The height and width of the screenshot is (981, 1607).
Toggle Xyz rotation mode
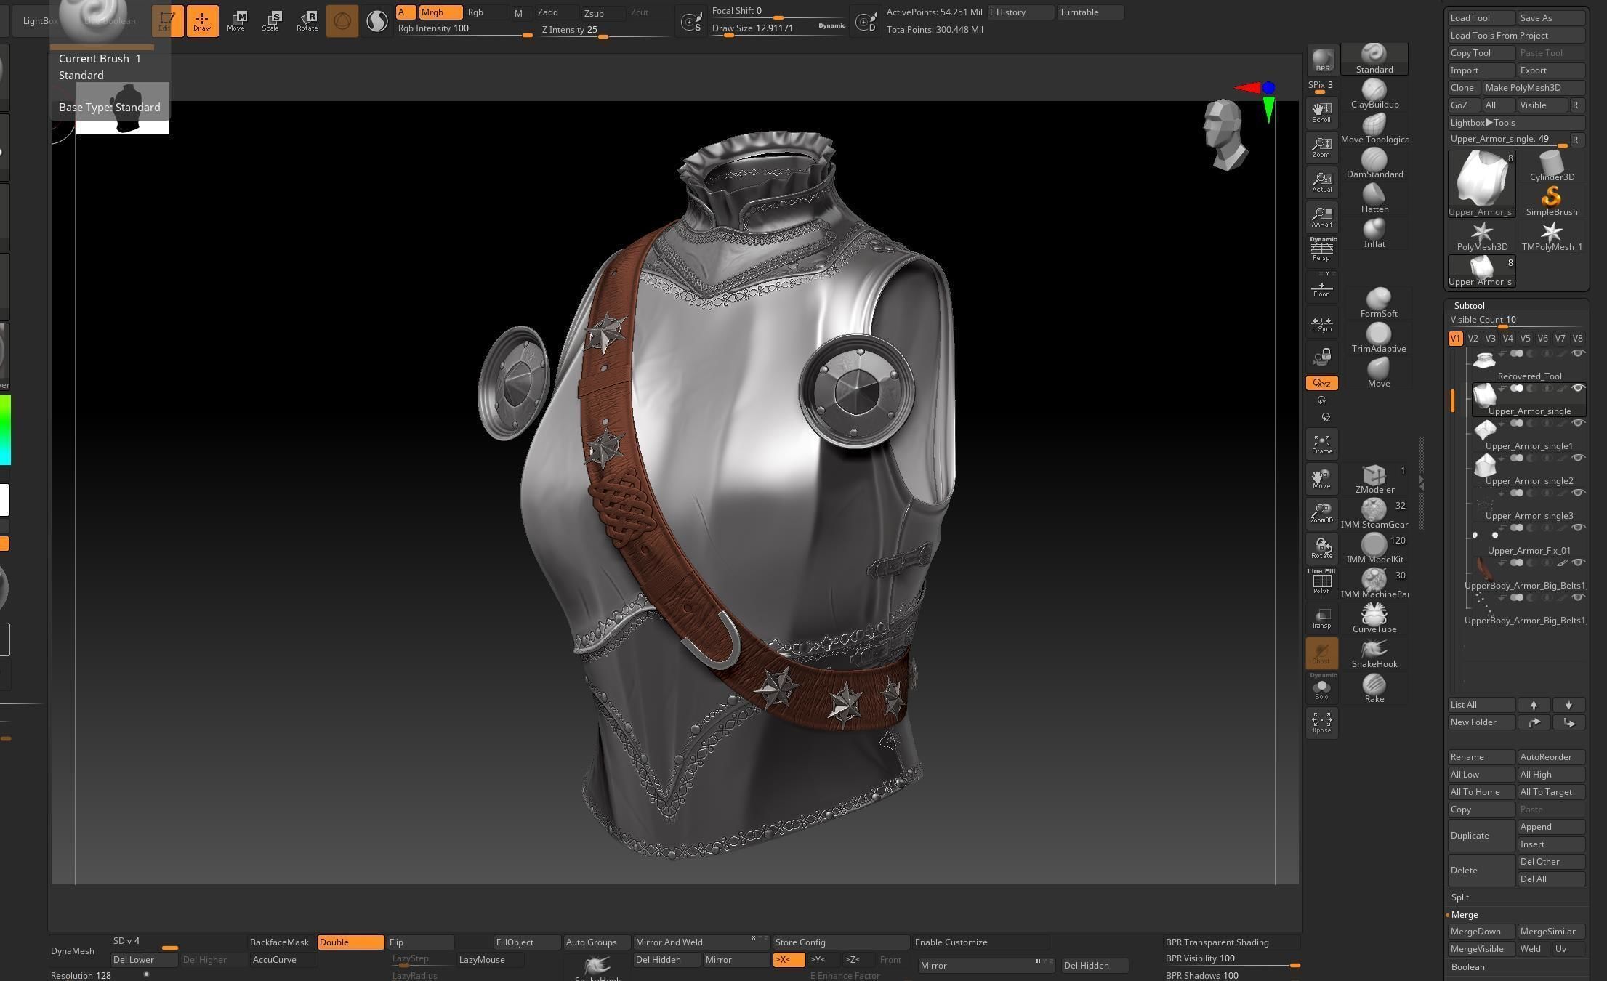click(x=1321, y=383)
